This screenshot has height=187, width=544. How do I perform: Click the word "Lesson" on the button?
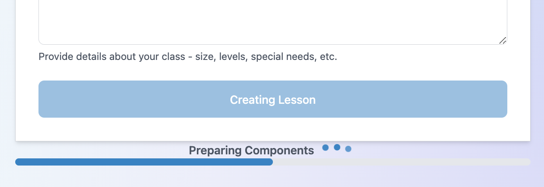click(x=297, y=100)
